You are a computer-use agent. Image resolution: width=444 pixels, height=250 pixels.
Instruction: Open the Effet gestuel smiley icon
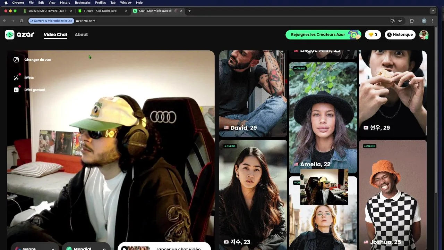click(16, 90)
